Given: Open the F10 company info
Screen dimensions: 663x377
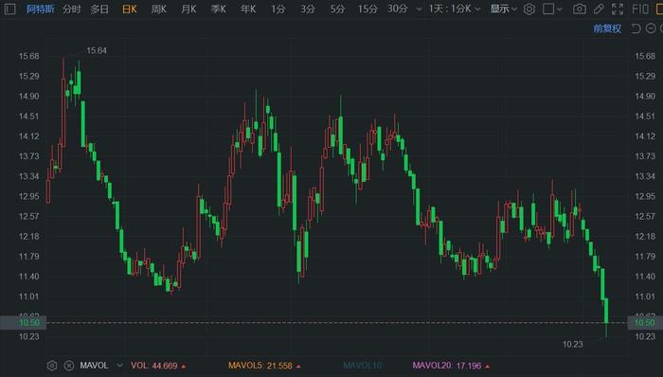Looking at the screenshot, I should (640, 9).
